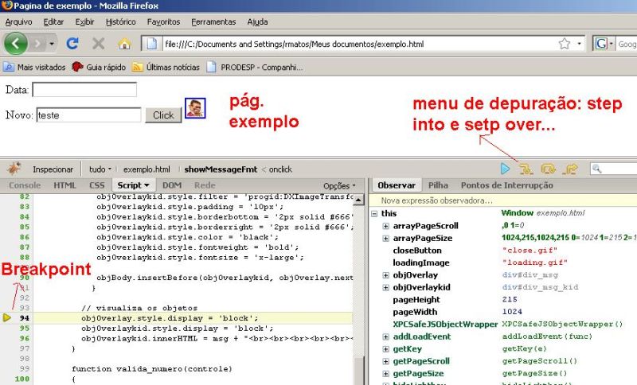Open PRODESP - Companhi... bookmark
This screenshot has width=637, height=385.
pos(255,67)
